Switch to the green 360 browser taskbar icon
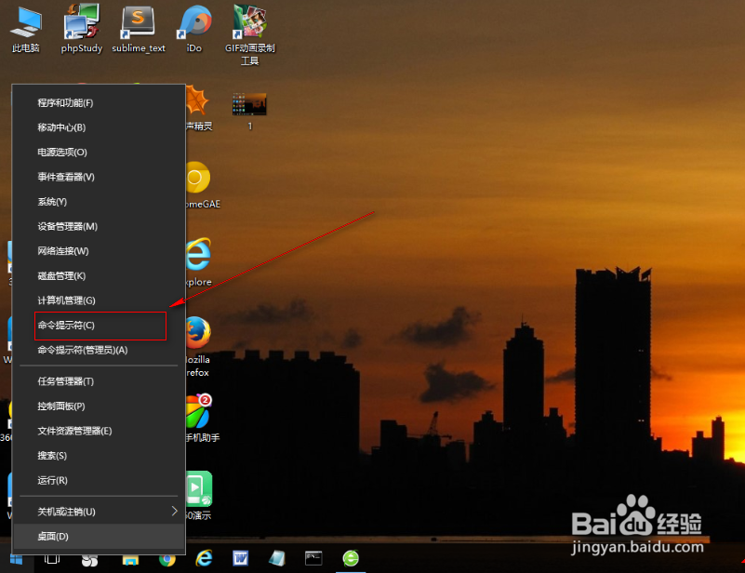 pyautogui.click(x=351, y=558)
